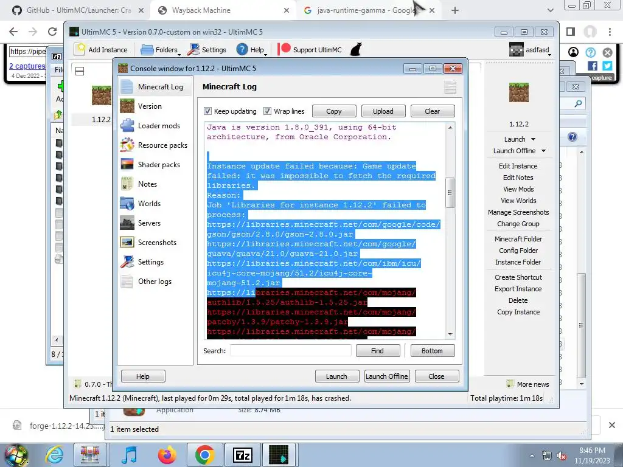The image size is (623, 467).
Task: Open Resource packs page
Action: tap(155, 145)
